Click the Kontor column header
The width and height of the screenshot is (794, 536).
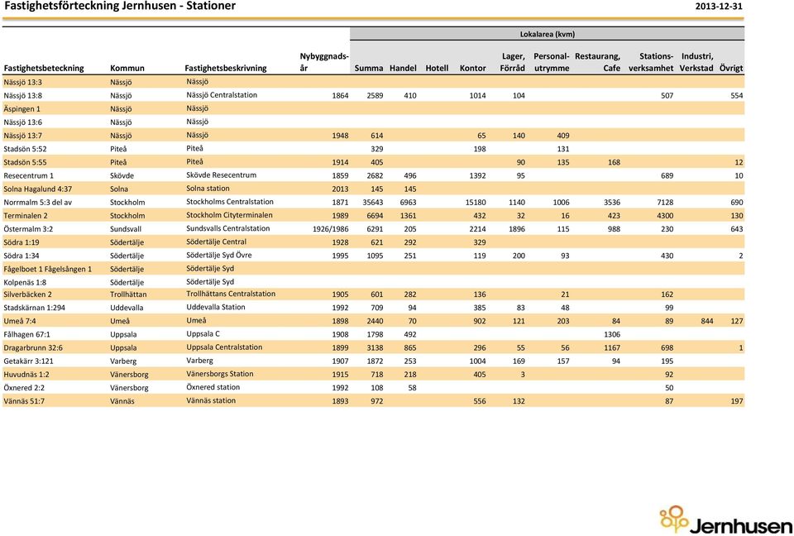(472, 68)
